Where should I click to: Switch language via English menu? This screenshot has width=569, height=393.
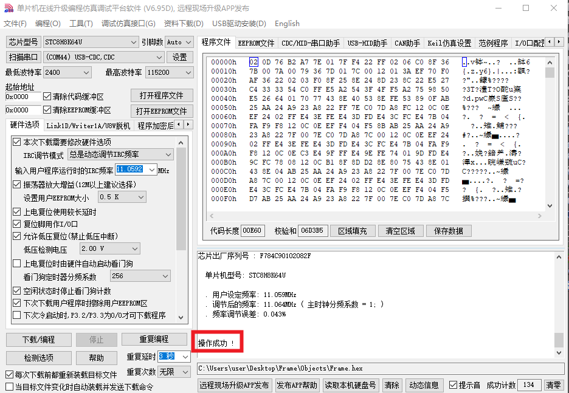[x=287, y=24]
